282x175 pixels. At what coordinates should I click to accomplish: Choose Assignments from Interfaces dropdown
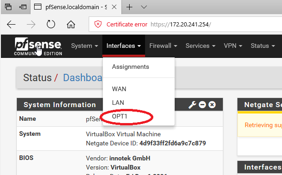tap(139, 67)
